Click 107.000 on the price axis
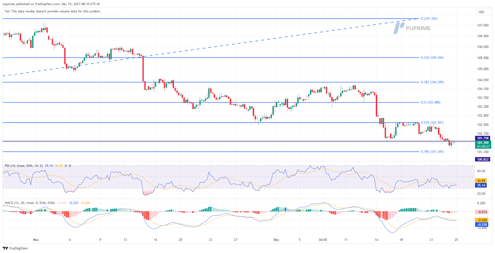The height and width of the screenshot is (253, 495). coord(483,25)
